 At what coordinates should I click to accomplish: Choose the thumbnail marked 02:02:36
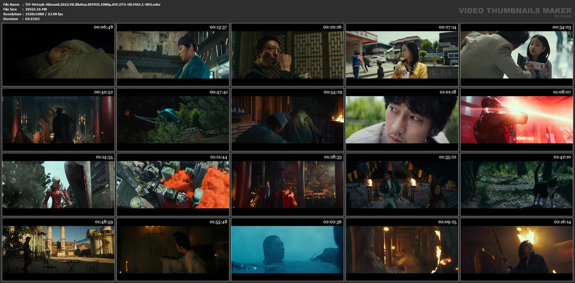tap(287, 249)
